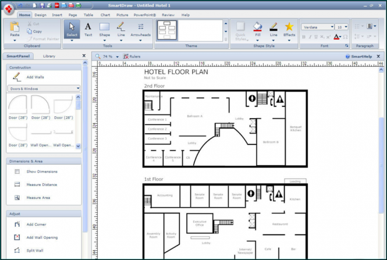Click the Add Walls pencil icon
387x260 pixels.
pos(17,77)
